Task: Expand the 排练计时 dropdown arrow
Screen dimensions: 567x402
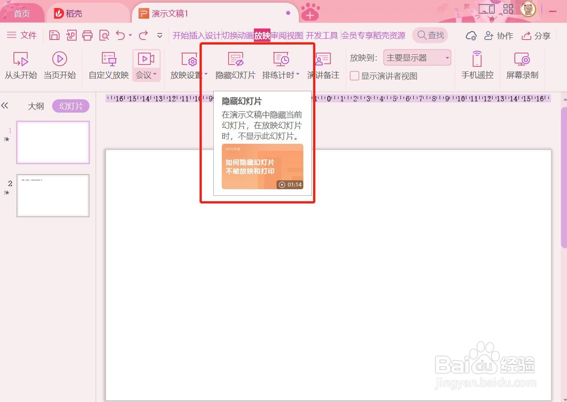Action: 298,74
